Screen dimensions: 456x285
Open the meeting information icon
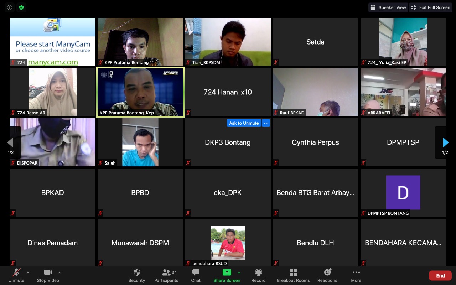click(10, 7)
